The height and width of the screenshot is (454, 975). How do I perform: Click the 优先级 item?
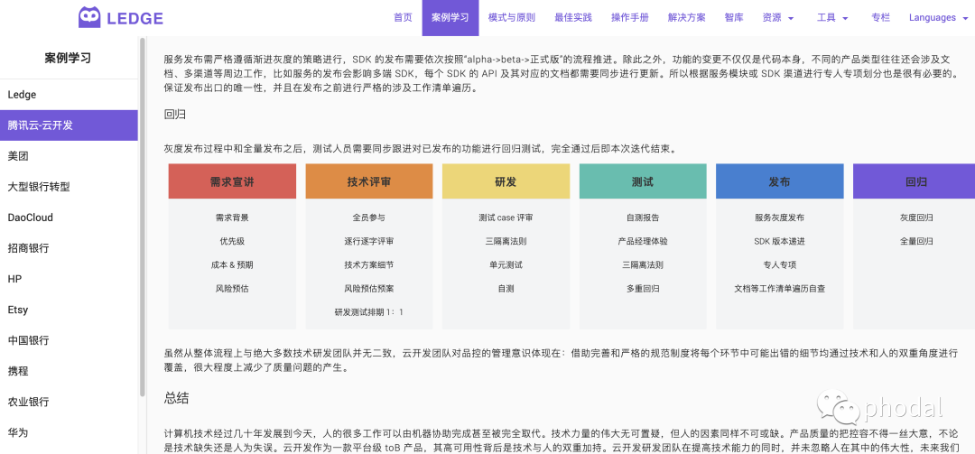pyautogui.click(x=232, y=241)
